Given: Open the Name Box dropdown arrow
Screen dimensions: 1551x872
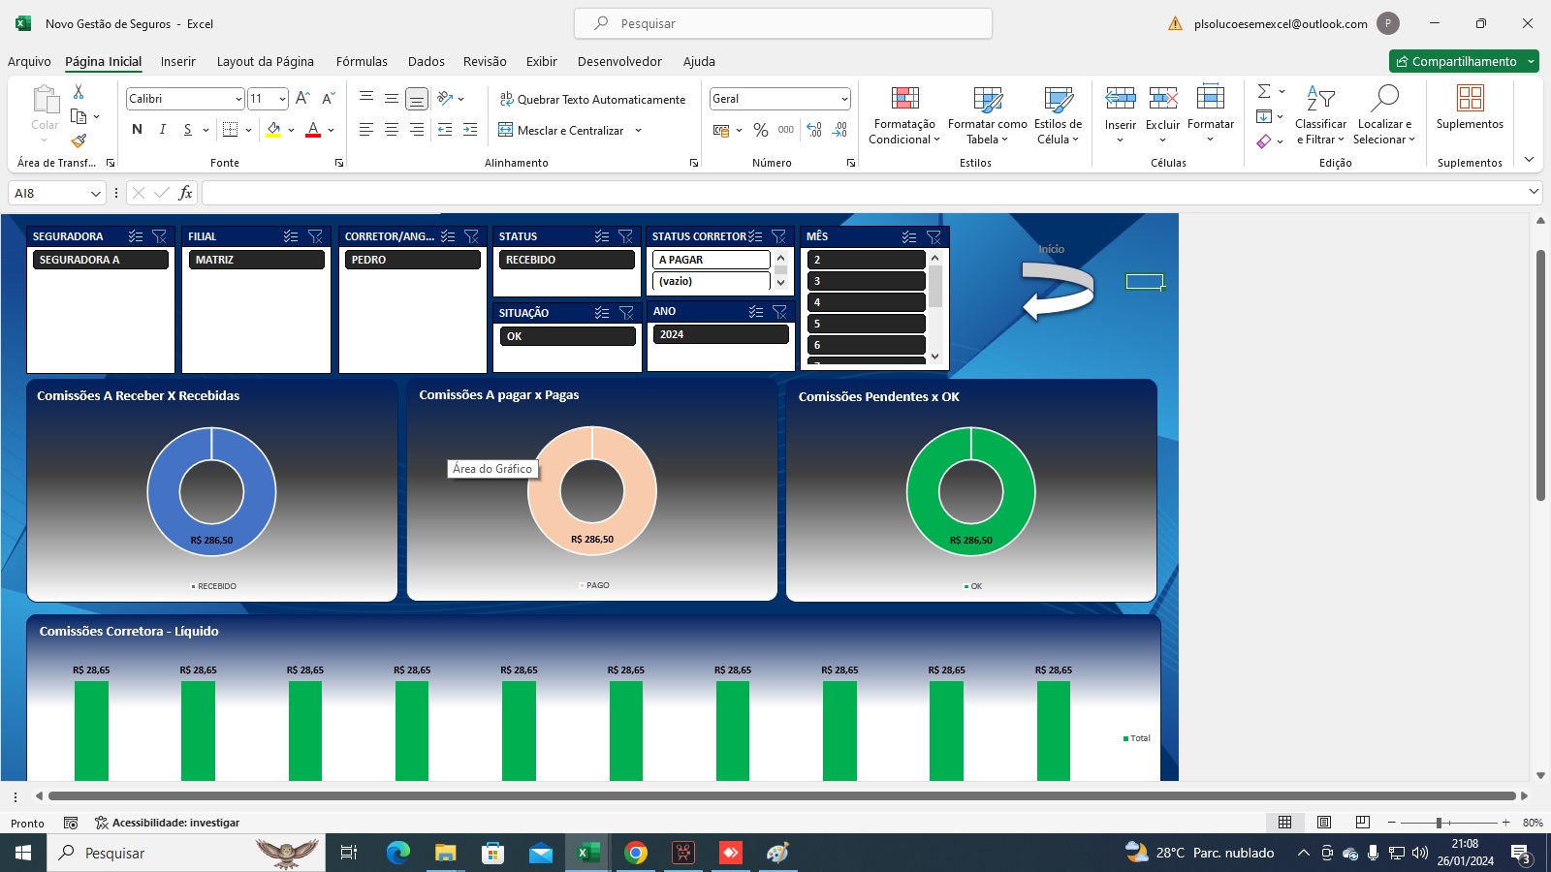Looking at the screenshot, I should point(95,194).
